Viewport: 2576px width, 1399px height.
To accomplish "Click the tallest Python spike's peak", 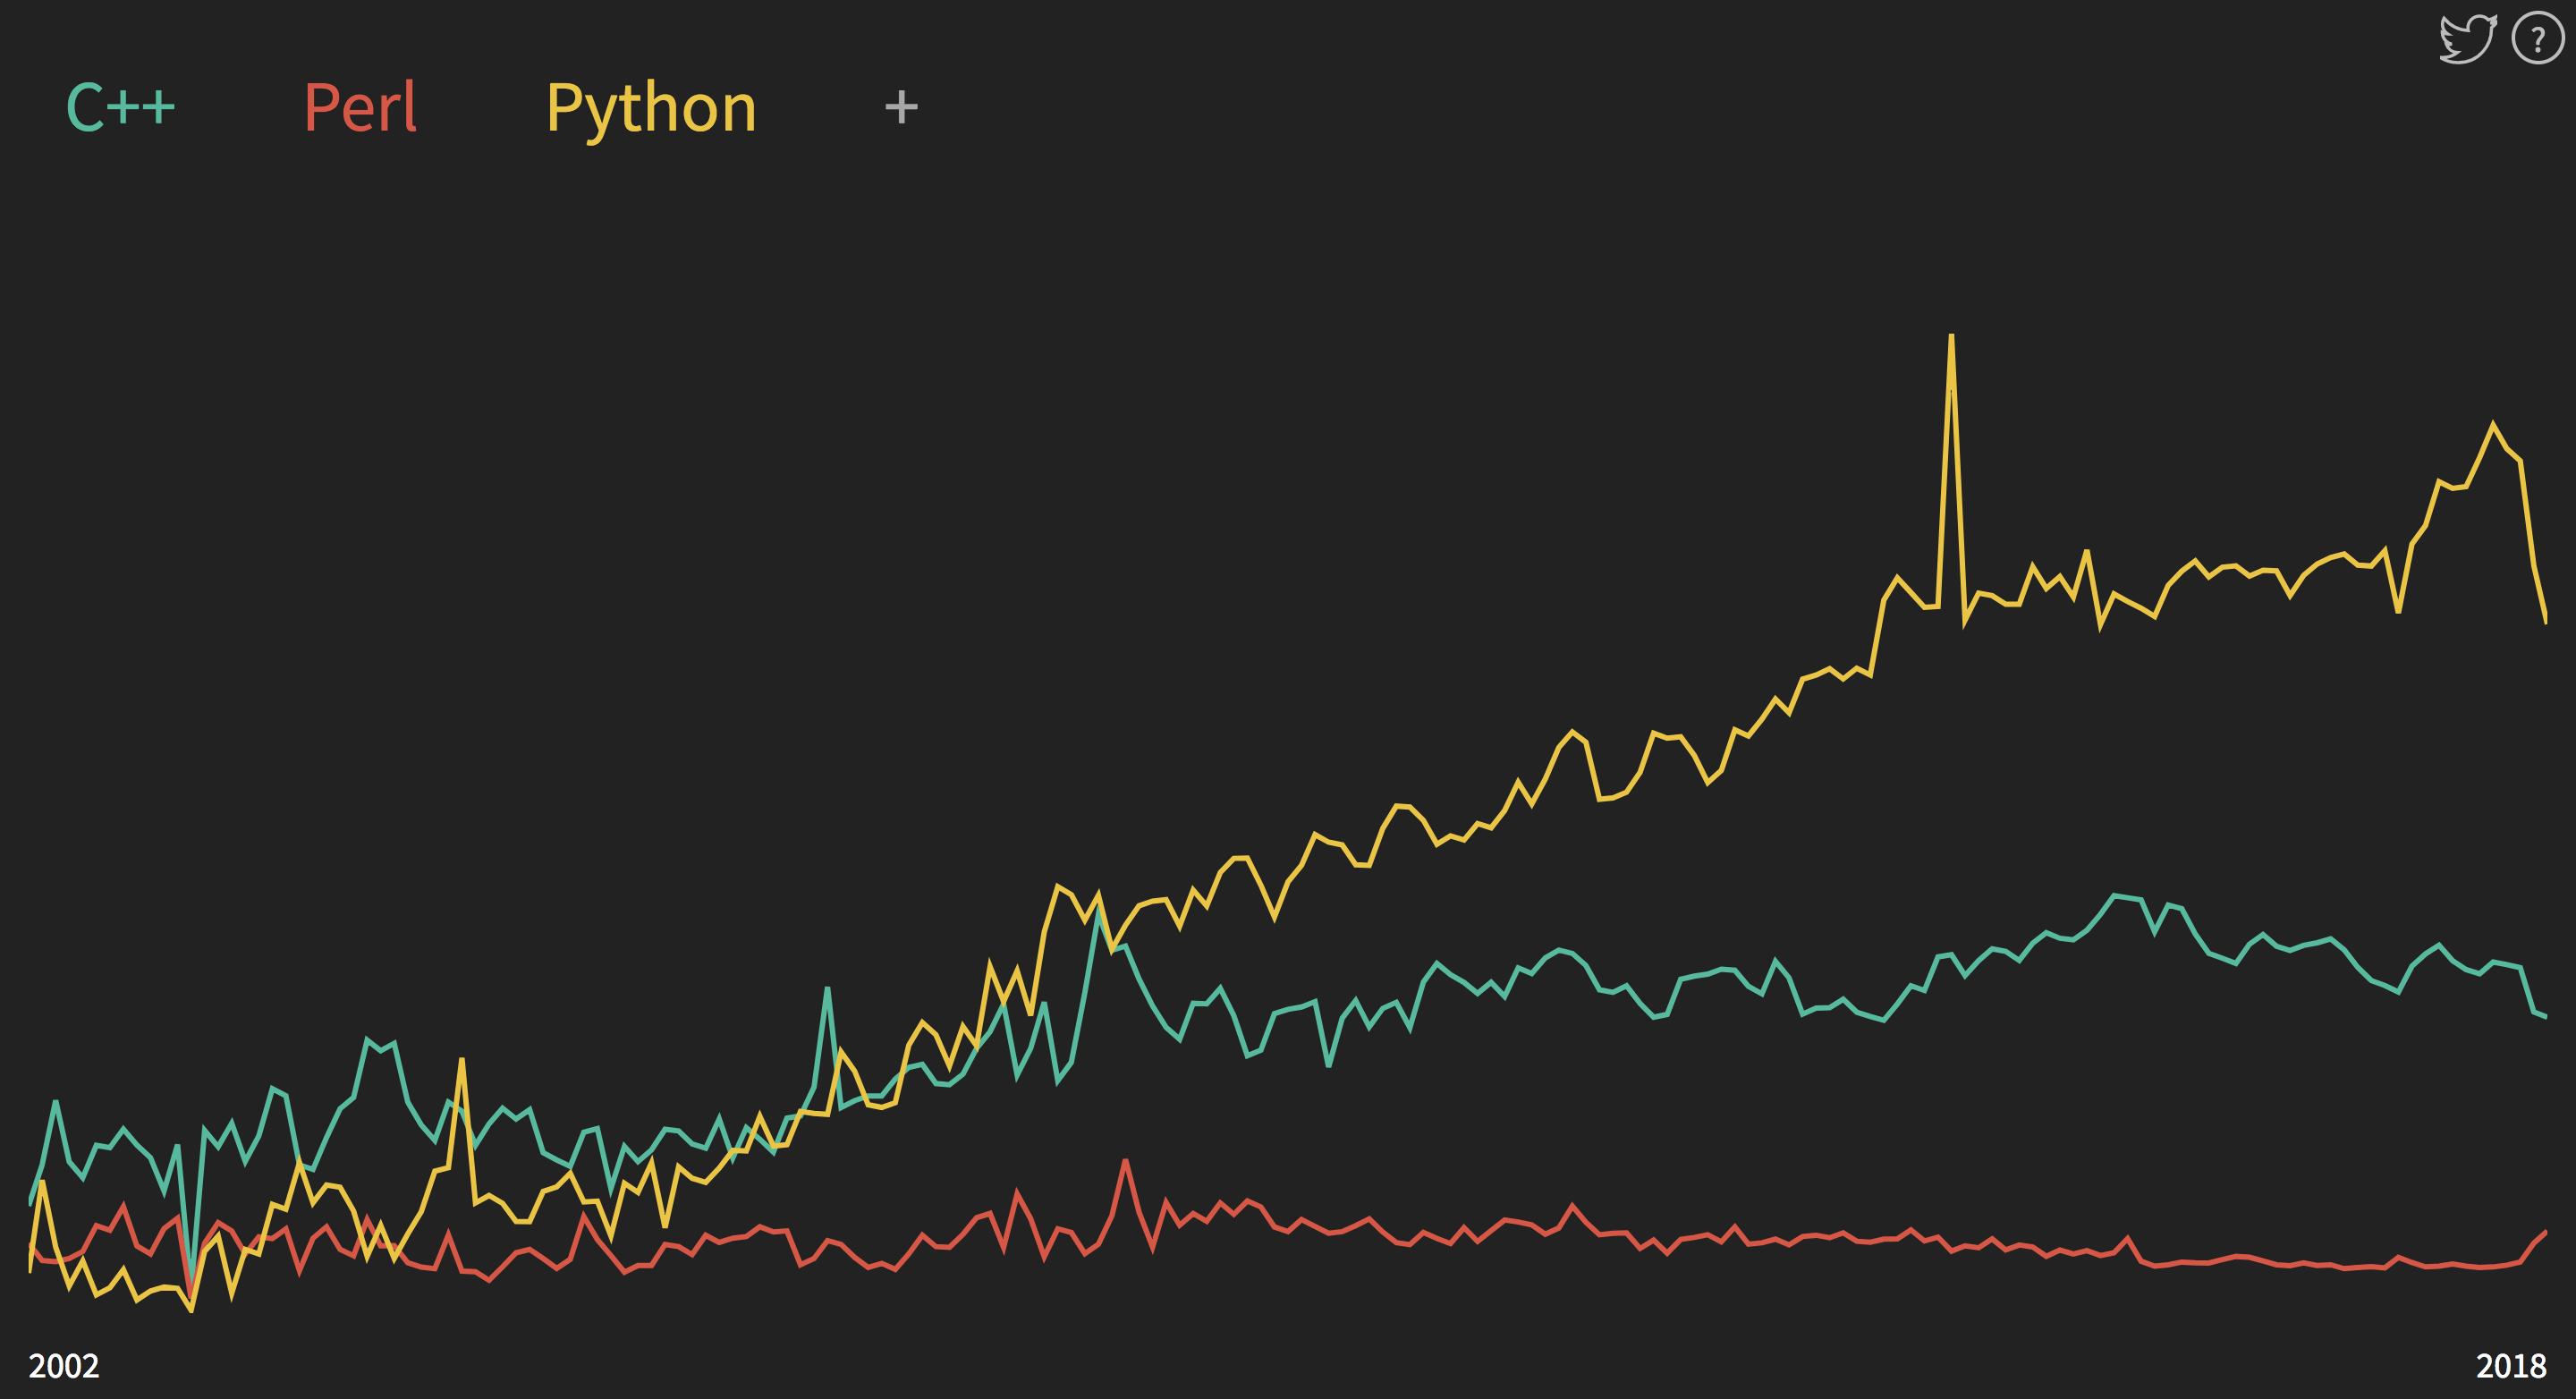I will pos(1951,336).
